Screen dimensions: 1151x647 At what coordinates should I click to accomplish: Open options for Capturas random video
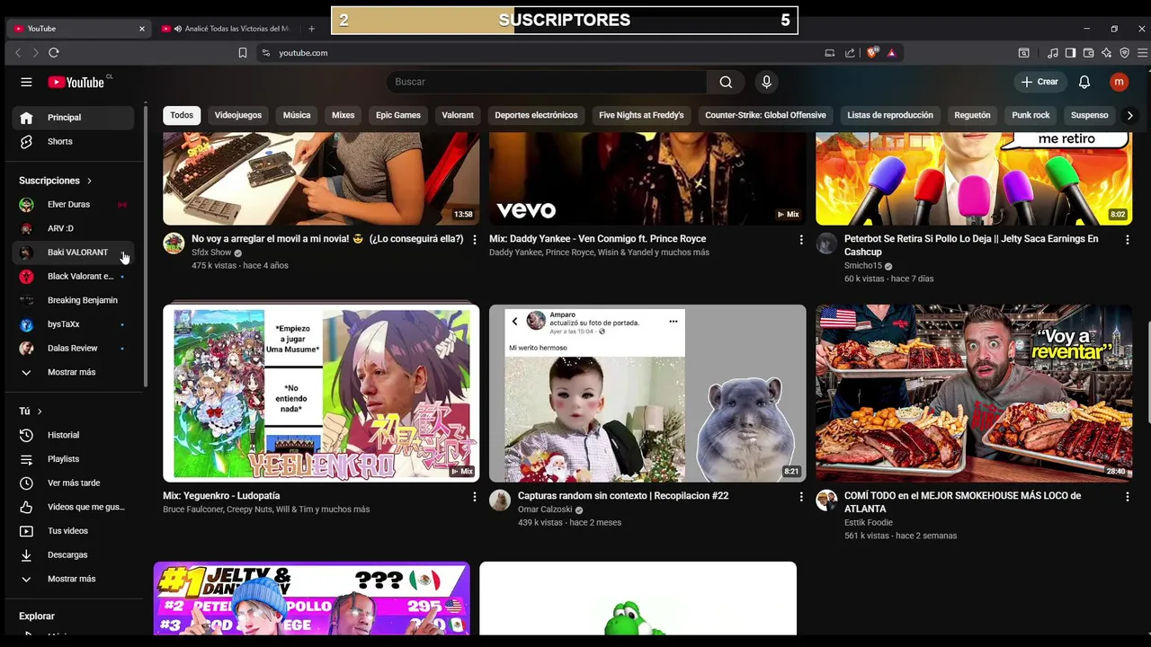tap(801, 496)
